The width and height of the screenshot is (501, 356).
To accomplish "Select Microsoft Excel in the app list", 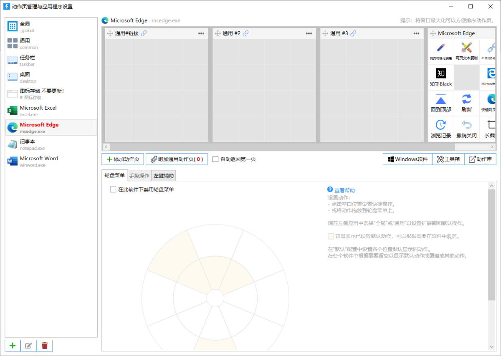I will point(51,111).
